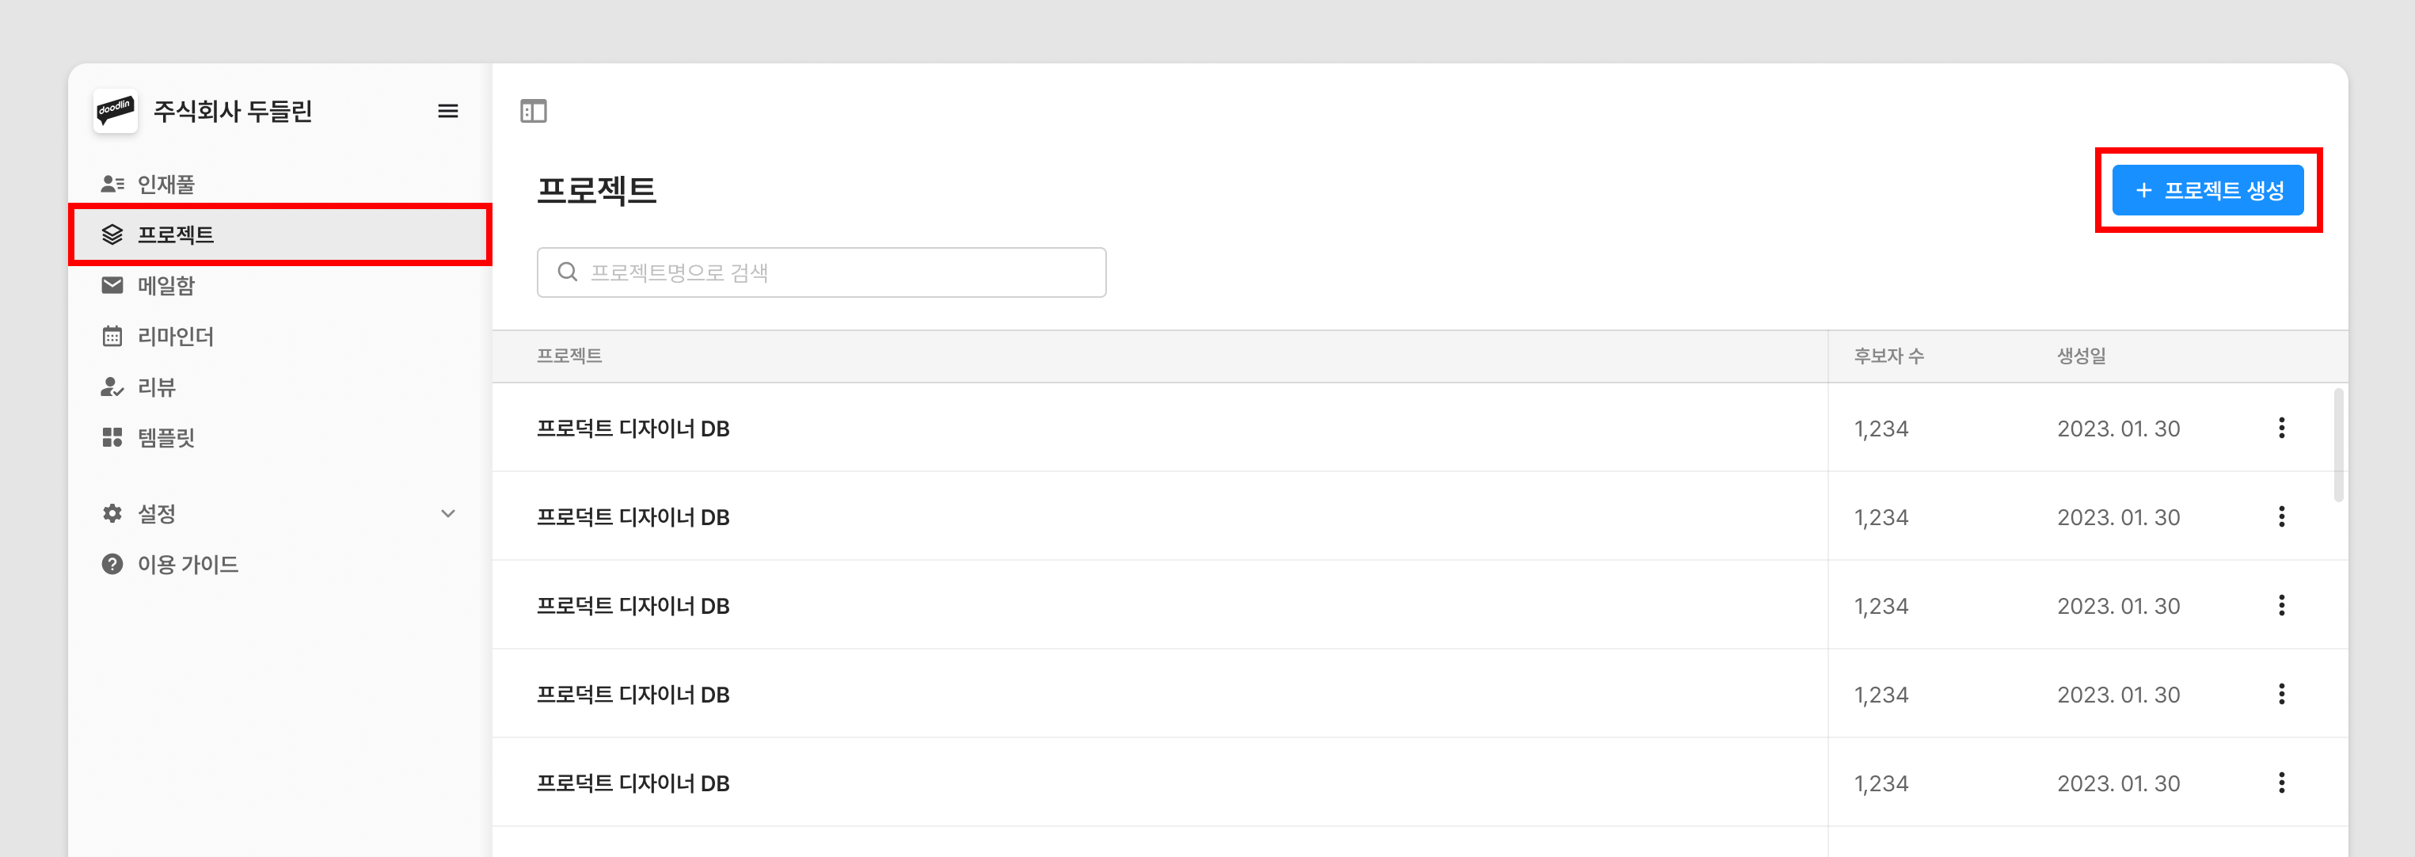Viewport: 2415px width, 857px height.
Task: Open more options for fifth project row
Action: pyautogui.click(x=2281, y=782)
